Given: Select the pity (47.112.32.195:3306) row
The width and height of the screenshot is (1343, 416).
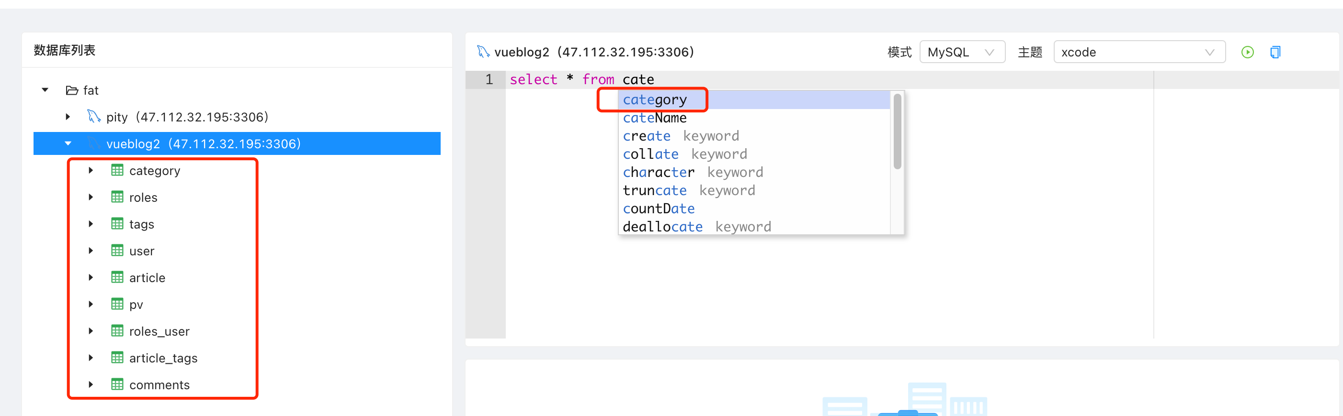Looking at the screenshot, I should [237, 117].
